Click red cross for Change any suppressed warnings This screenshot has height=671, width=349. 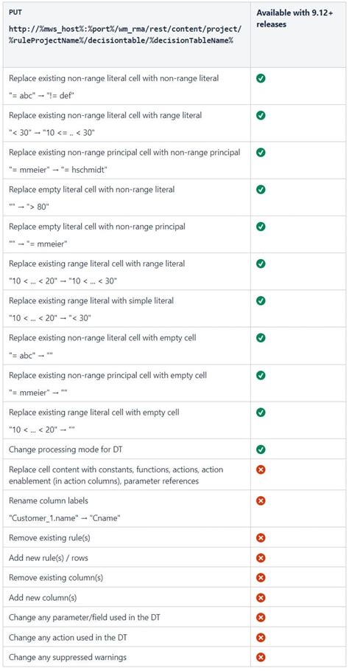click(x=261, y=657)
